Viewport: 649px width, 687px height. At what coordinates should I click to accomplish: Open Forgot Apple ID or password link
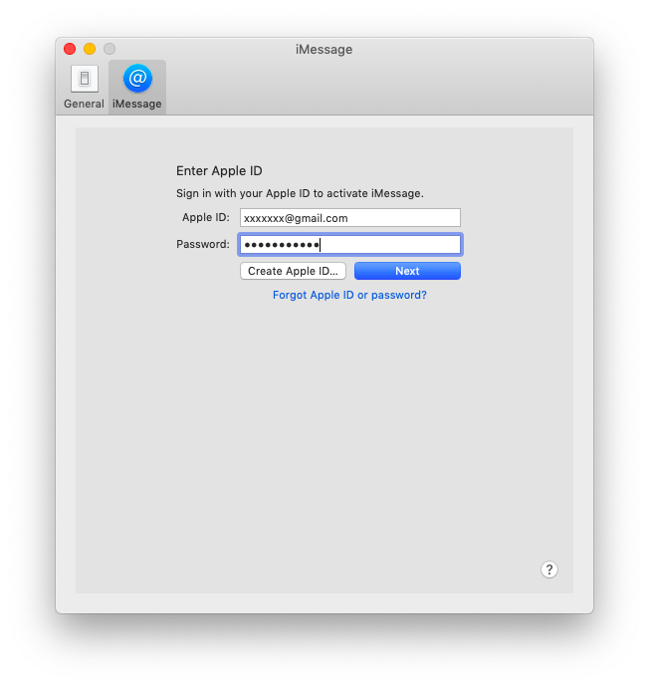point(349,295)
